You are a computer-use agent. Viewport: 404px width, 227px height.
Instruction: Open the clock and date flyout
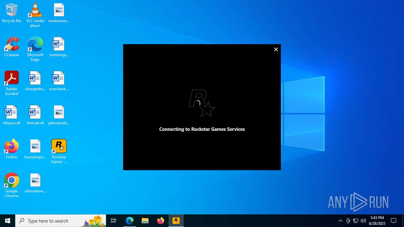377,221
